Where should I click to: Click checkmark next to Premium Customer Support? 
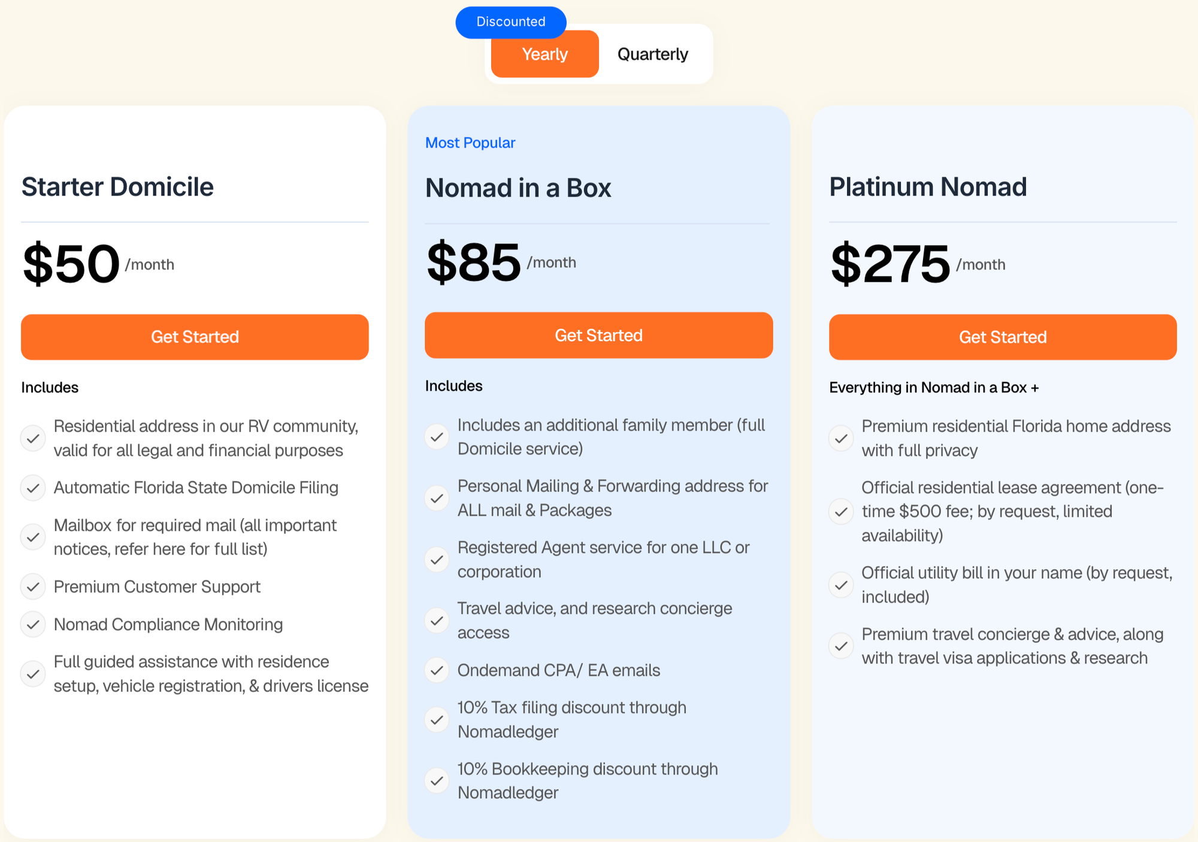tap(34, 587)
